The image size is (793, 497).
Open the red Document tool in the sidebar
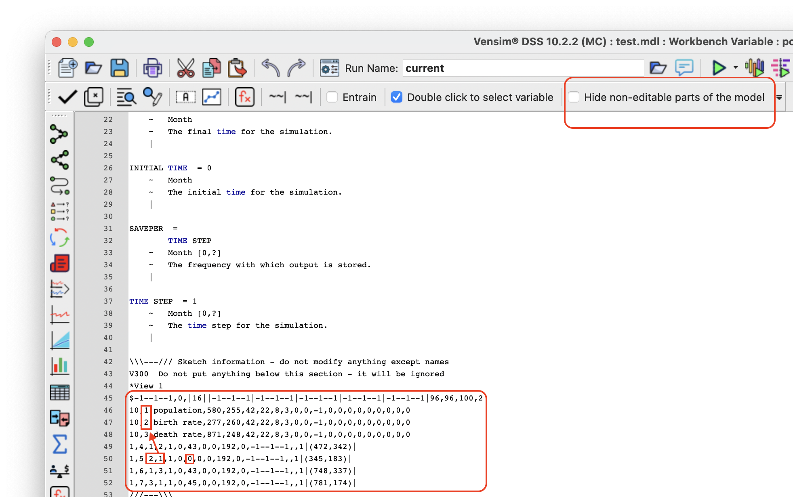point(59,263)
